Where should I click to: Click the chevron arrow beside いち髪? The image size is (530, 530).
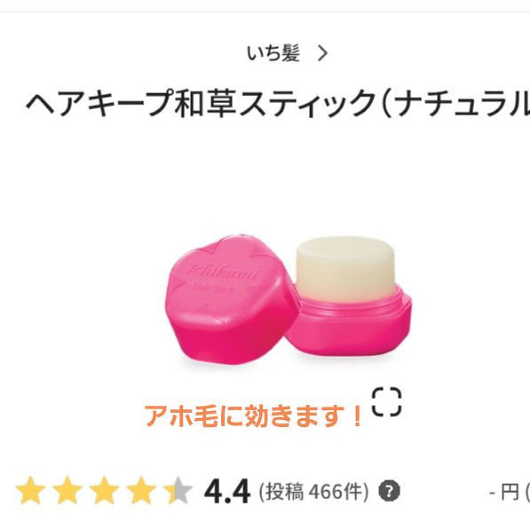(x=323, y=54)
